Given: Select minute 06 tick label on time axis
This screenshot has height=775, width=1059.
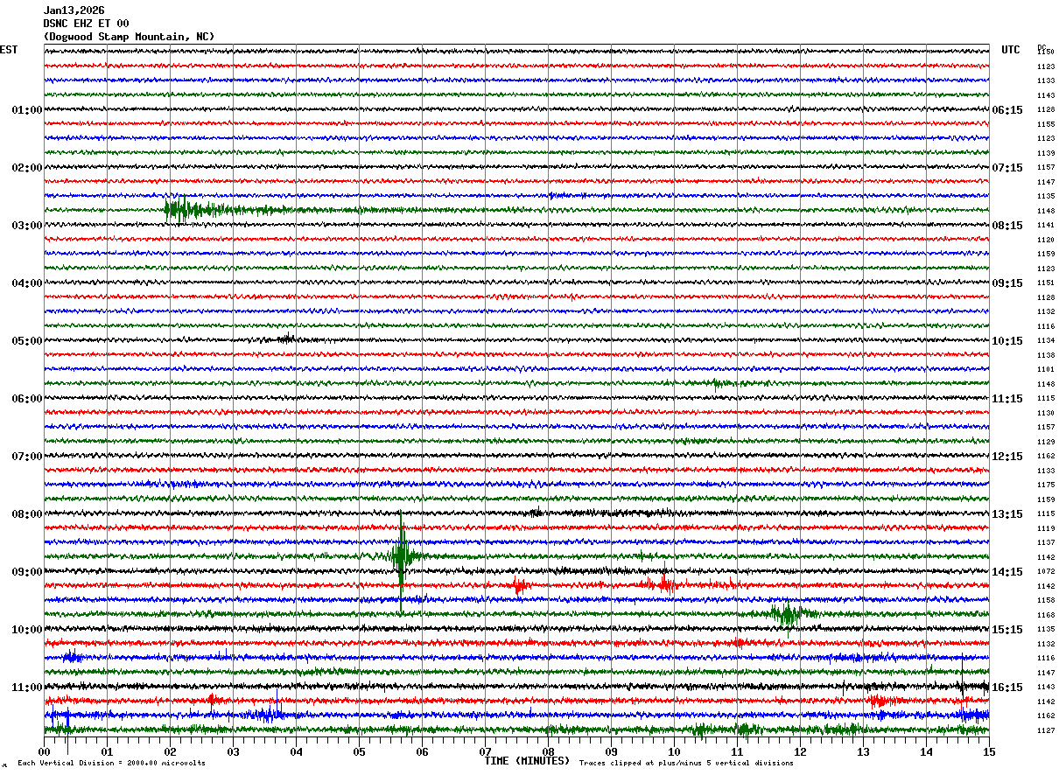Looking at the screenshot, I should click(x=422, y=751).
